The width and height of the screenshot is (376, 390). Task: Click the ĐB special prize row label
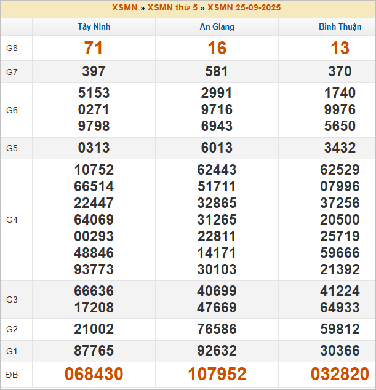[x=12, y=375]
